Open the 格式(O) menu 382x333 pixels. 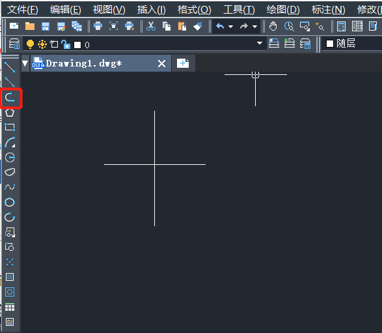(x=194, y=10)
